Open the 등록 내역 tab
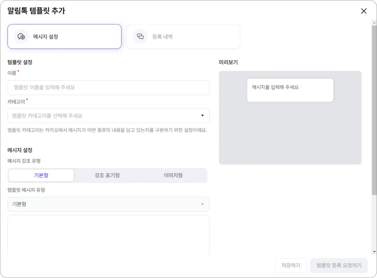 pyautogui.click(x=183, y=36)
